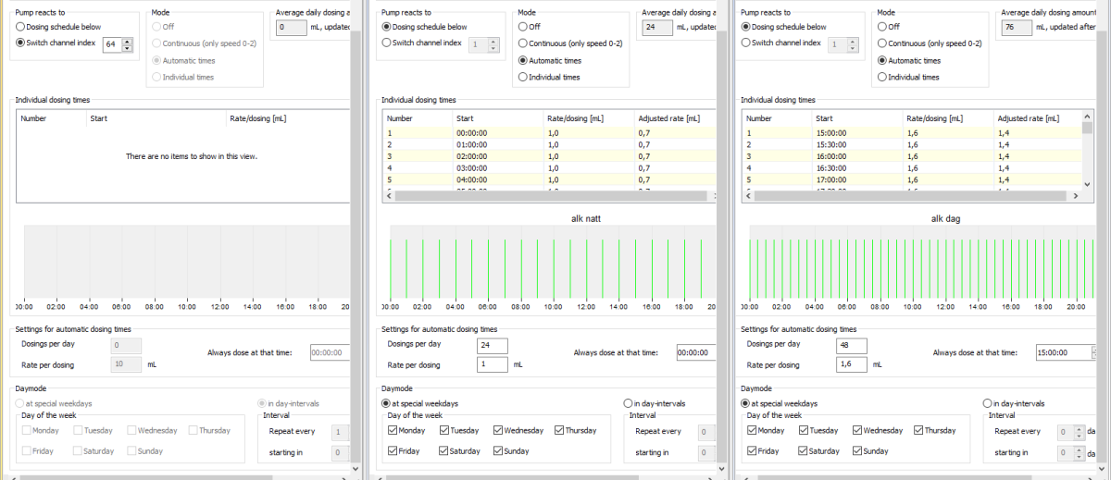Click the channel index field showing 64
Image resolution: width=1111 pixels, height=480 pixels.
tap(112, 43)
